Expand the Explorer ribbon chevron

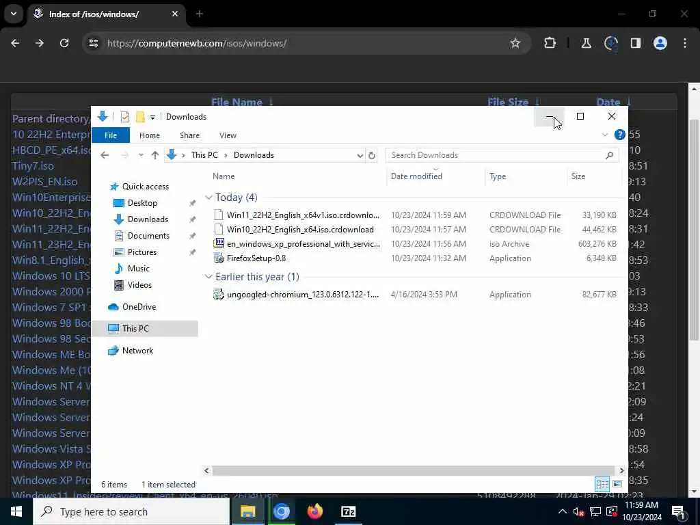tap(605, 135)
